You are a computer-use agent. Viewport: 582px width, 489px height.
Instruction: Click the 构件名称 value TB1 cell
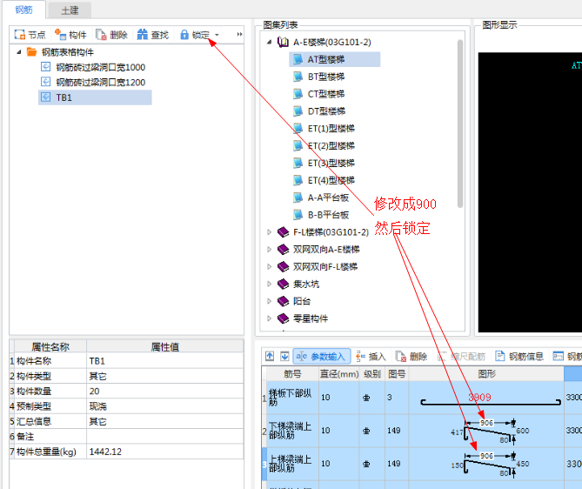(165, 361)
